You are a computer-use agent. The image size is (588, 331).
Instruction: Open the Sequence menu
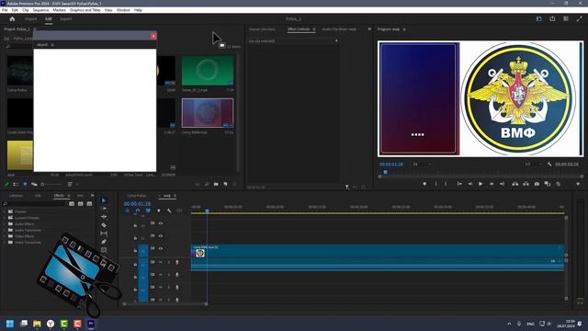[40, 10]
